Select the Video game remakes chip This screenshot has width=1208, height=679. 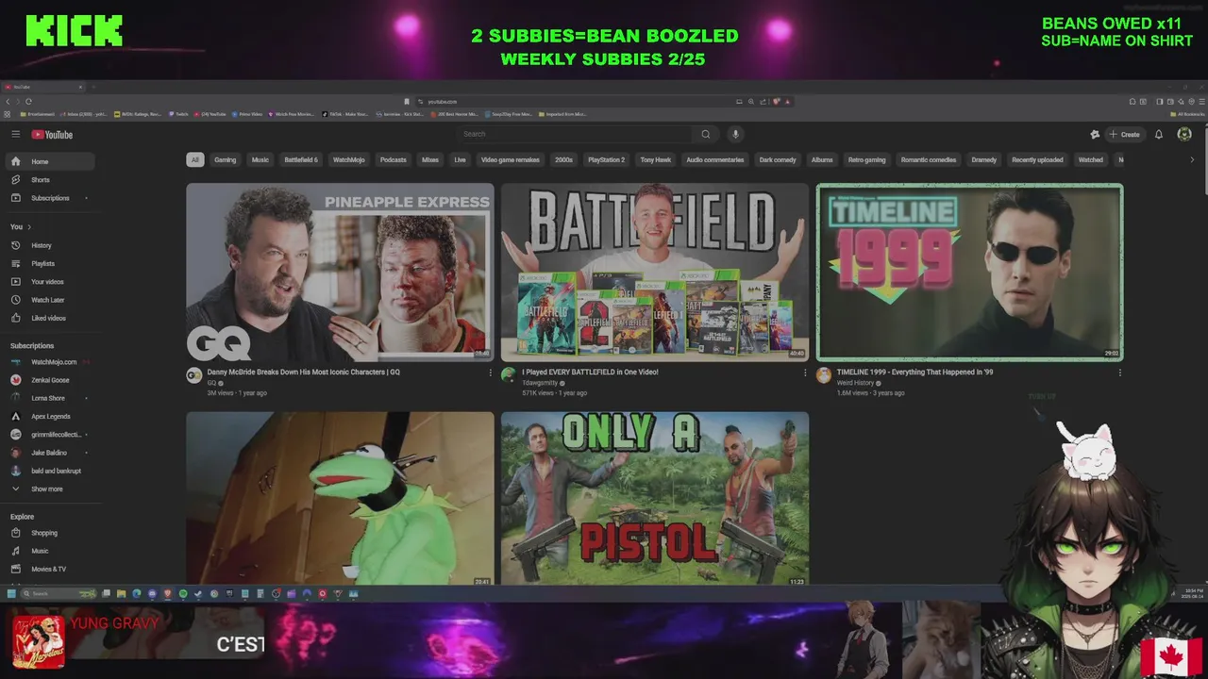coord(511,159)
